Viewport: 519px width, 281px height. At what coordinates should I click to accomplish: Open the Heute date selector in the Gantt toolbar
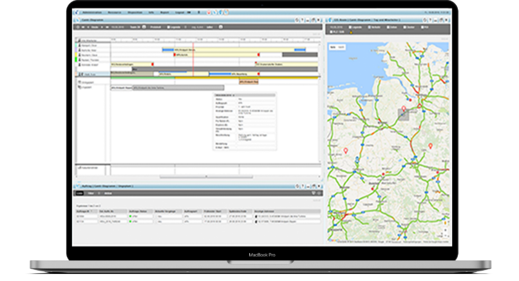[94, 27]
